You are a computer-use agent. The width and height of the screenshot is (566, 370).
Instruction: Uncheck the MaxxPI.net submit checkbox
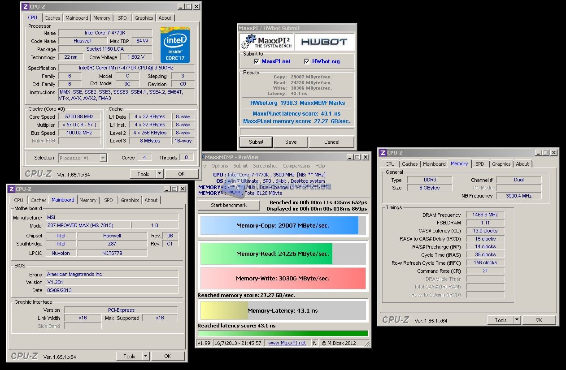click(257, 61)
